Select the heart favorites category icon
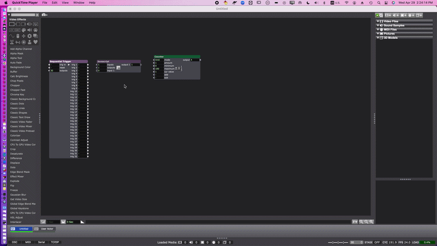This screenshot has width=437, height=246. click(36, 42)
